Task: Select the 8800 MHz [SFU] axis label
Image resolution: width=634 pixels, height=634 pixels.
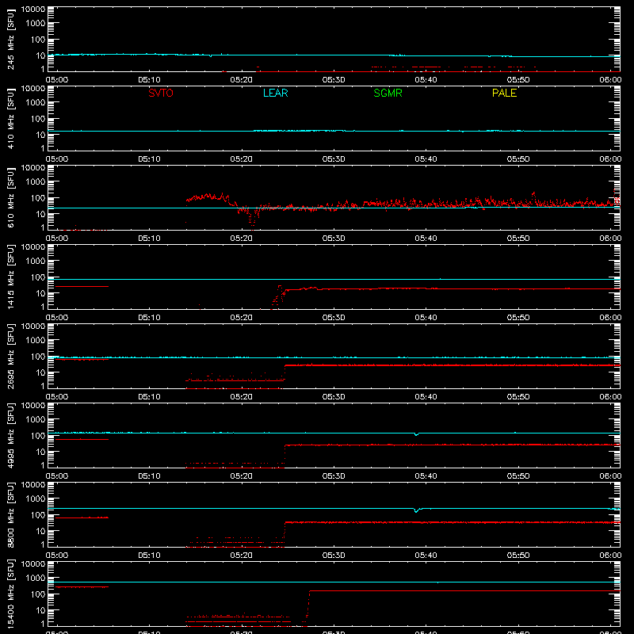Action: pos(10,515)
